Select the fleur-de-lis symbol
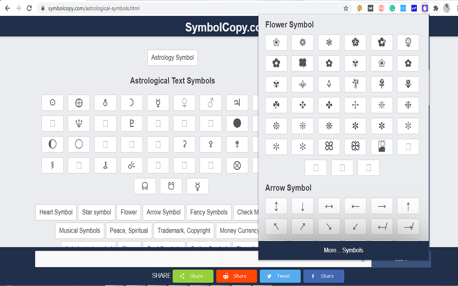The height and width of the screenshot is (286, 458). pos(302,84)
